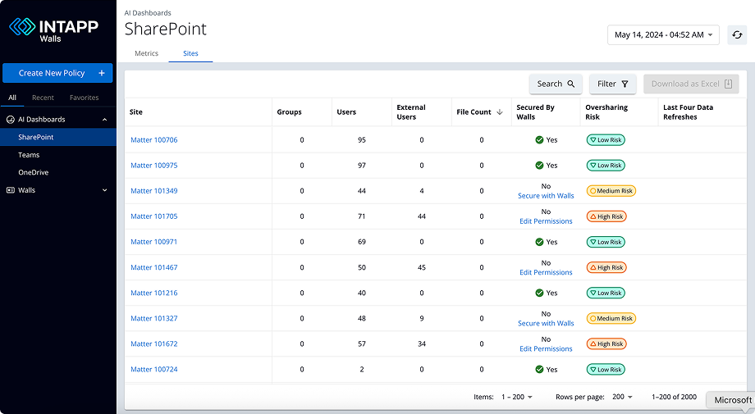The height and width of the screenshot is (414, 755).
Task: Click Secure with Walls for Matter 101327
Action: click(546, 323)
